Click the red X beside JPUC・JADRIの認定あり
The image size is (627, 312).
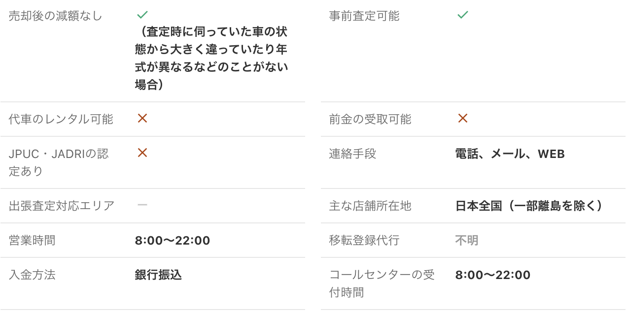[x=142, y=153]
